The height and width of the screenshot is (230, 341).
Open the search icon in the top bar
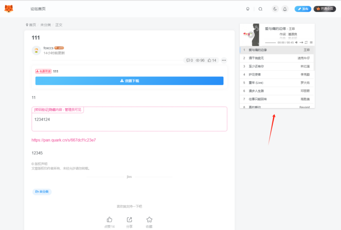pos(260,9)
